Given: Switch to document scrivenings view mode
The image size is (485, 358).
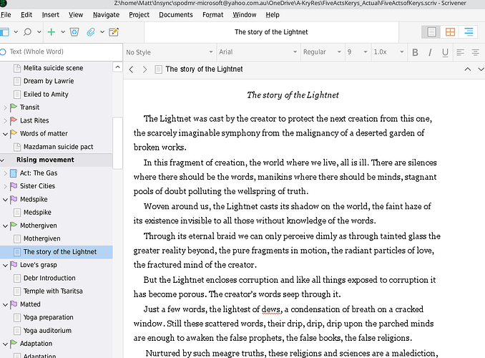Looking at the screenshot, I should pyautogui.click(x=431, y=32).
